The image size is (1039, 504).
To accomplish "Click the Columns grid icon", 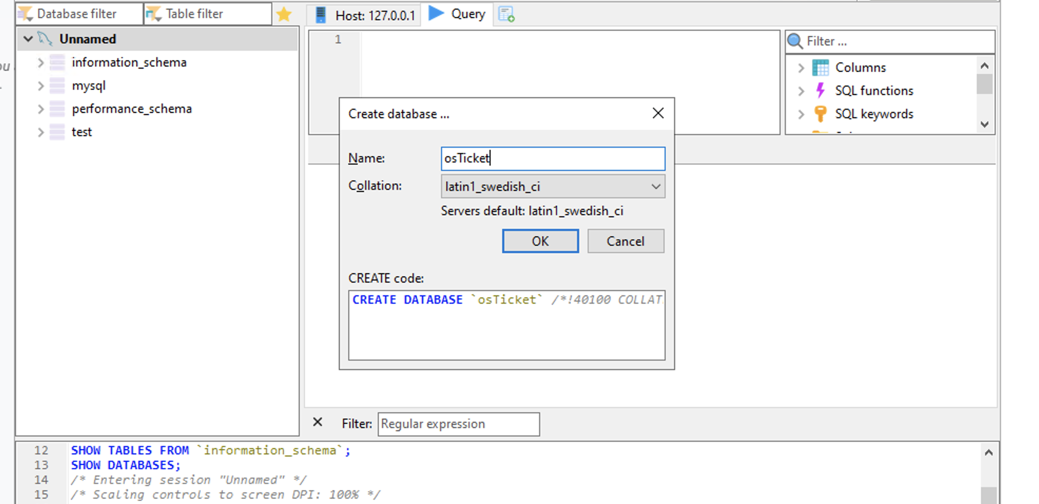I will pyautogui.click(x=820, y=67).
